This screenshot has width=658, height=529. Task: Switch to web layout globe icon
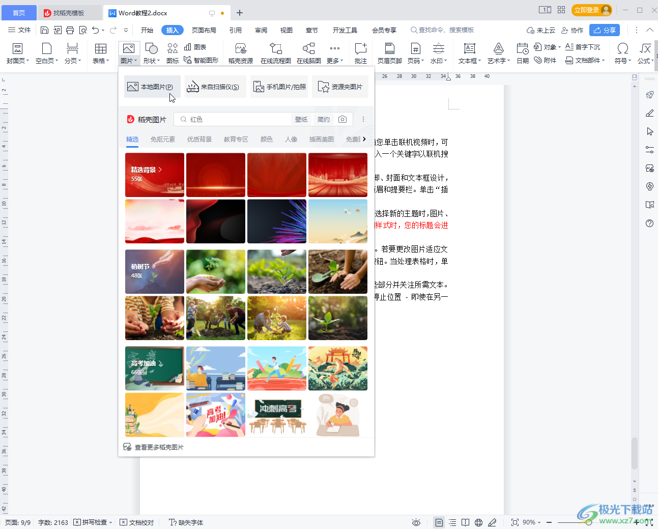(x=479, y=522)
